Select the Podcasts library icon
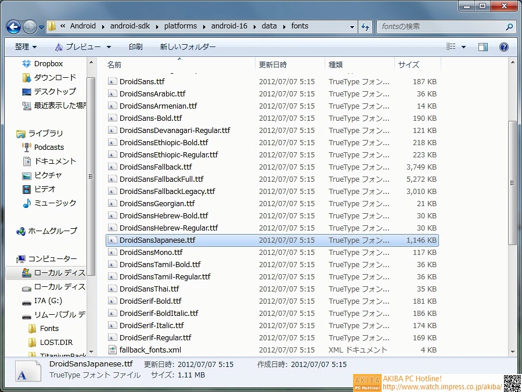 [x=26, y=148]
